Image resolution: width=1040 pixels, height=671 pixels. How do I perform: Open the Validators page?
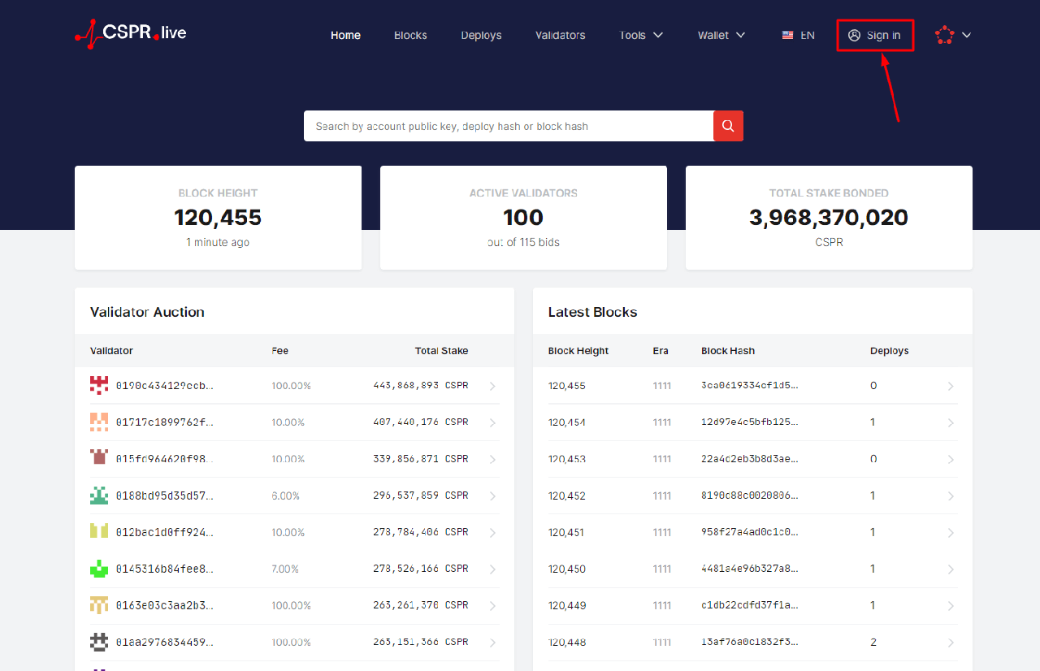click(x=561, y=35)
